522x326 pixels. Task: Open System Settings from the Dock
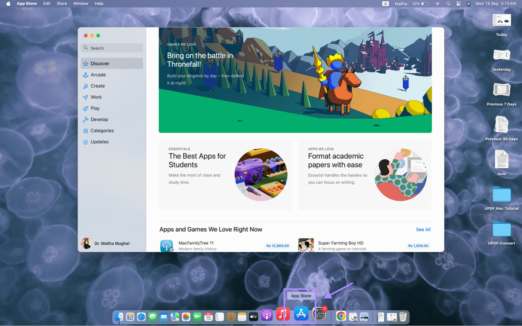click(x=319, y=314)
